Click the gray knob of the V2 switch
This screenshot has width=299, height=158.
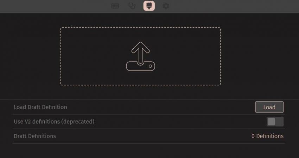[x=271, y=122]
